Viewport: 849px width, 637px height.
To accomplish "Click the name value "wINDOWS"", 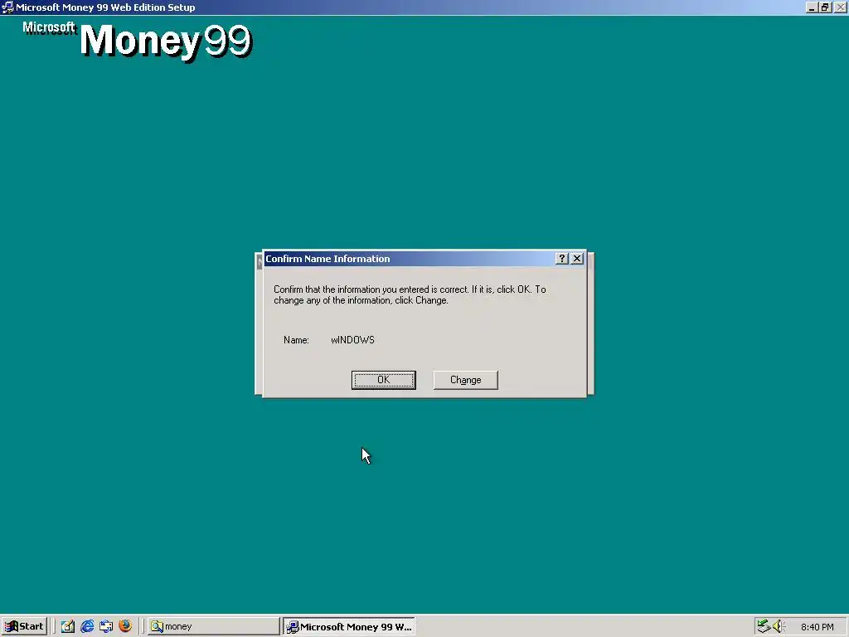I will click(x=352, y=339).
